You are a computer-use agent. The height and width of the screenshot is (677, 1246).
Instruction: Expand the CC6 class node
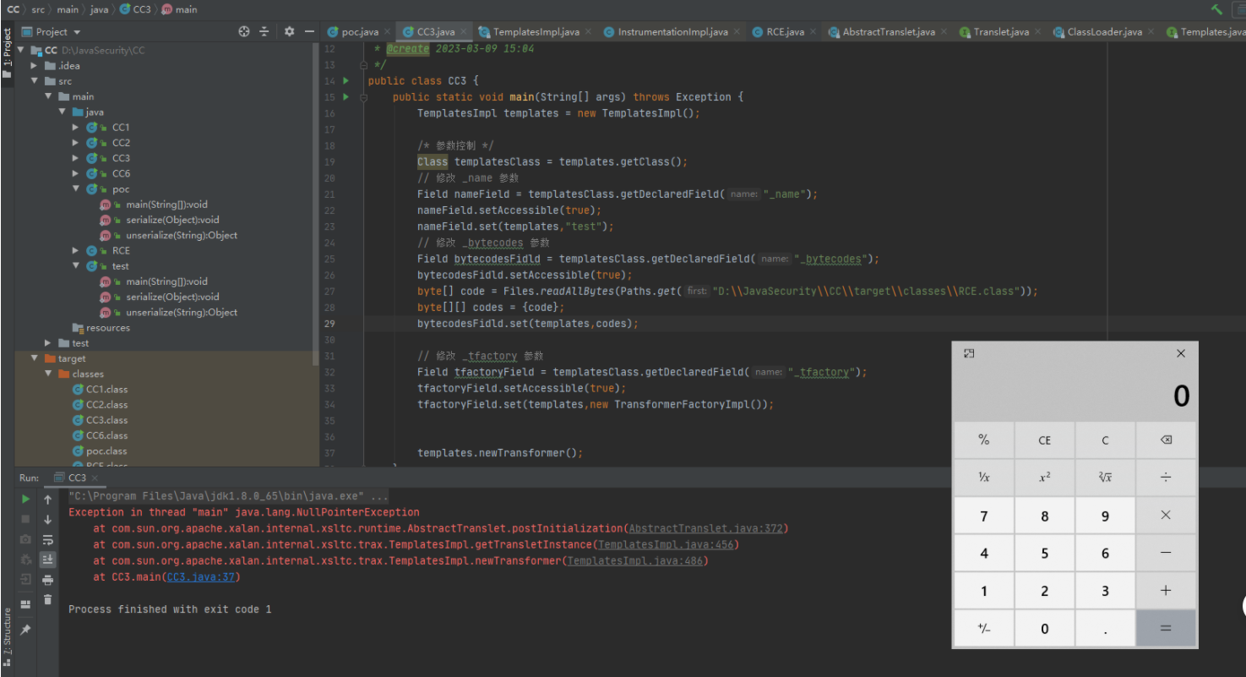pyautogui.click(x=75, y=173)
